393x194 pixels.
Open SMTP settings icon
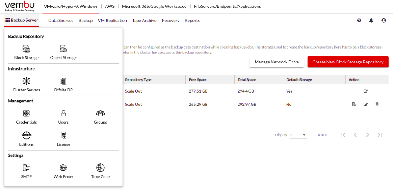(x=26, y=167)
